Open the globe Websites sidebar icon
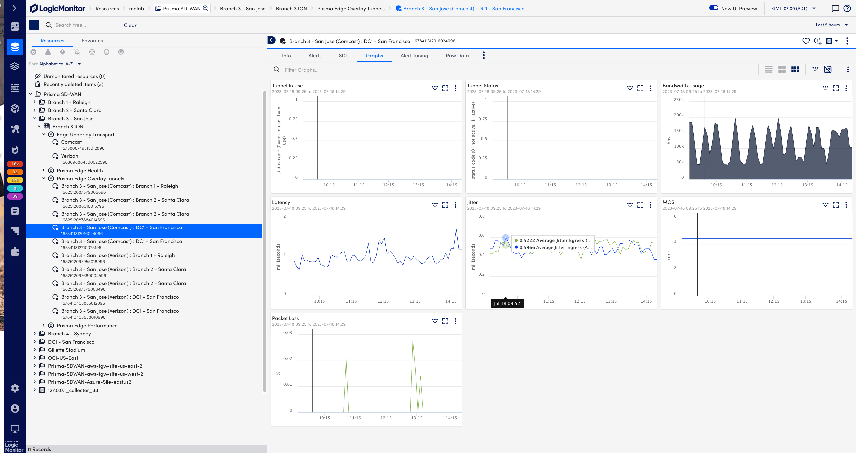856x453 pixels. 15,108
